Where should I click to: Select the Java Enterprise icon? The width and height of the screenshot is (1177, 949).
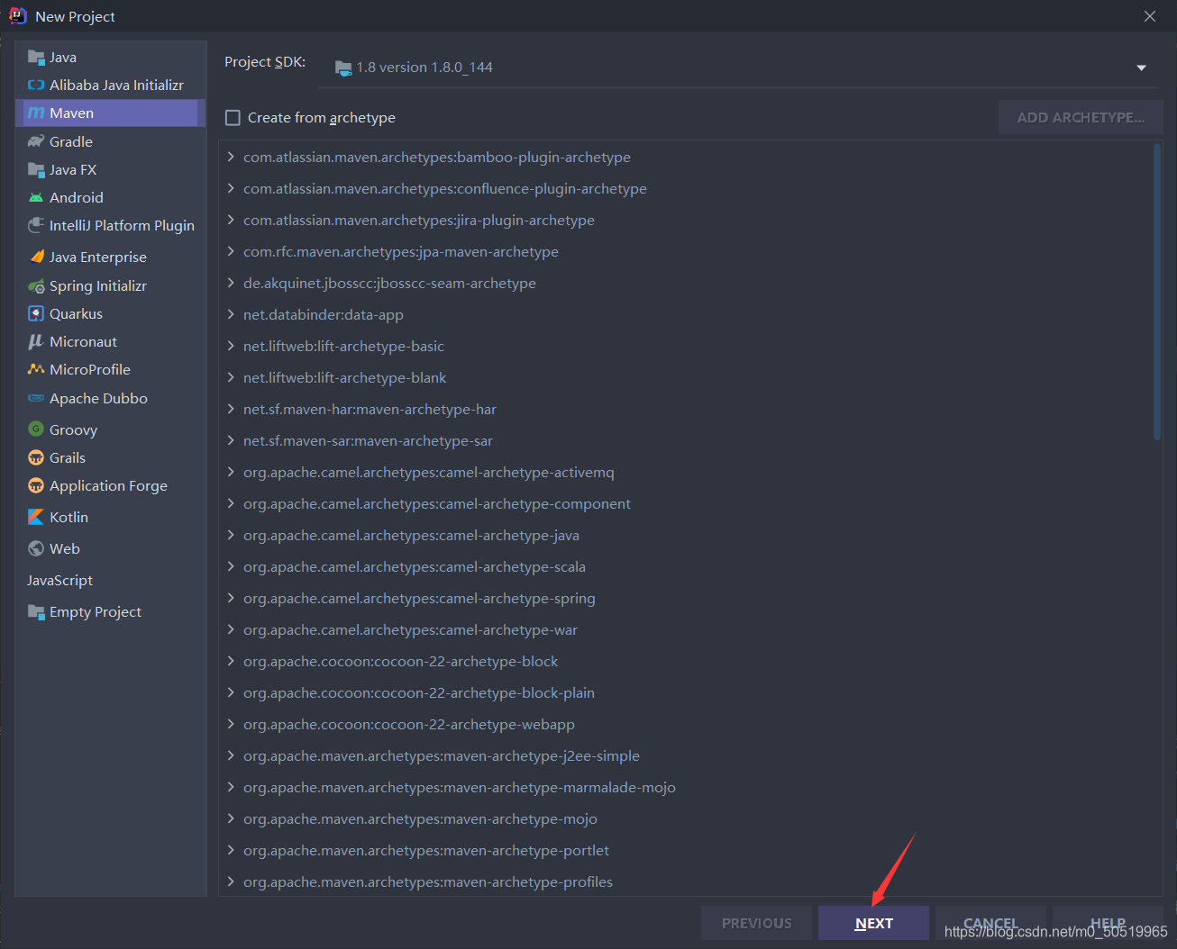coord(37,257)
